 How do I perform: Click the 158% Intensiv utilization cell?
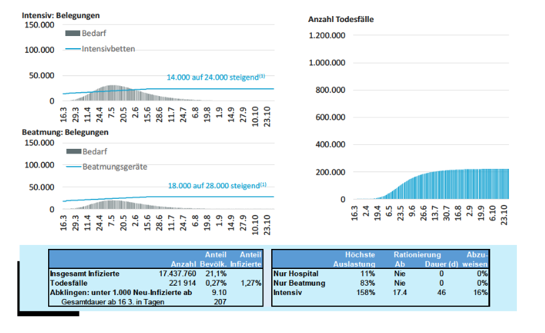click(366, 292)
